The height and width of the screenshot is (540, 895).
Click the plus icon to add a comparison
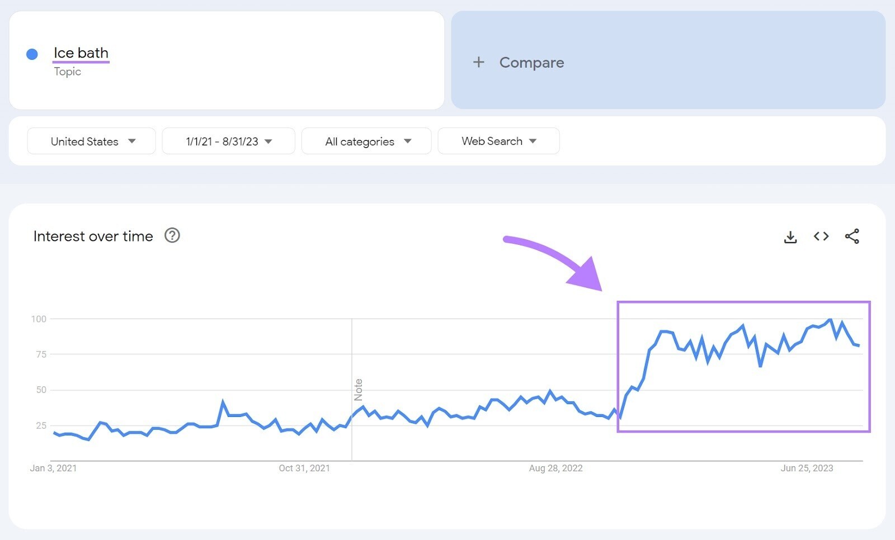(479, 62)
